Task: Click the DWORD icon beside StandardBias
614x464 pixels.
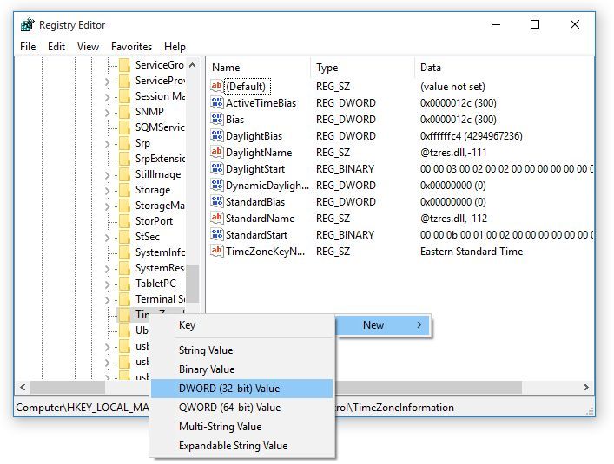Action: click(x=217, y=202)
